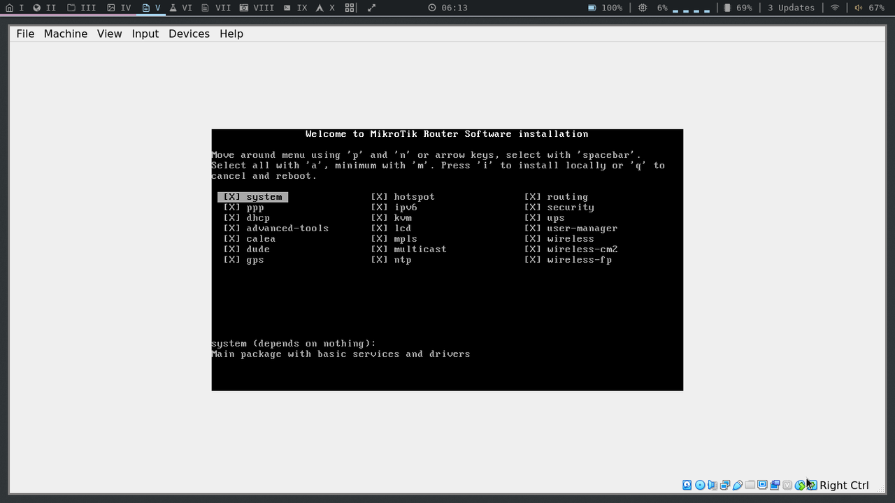Toggle the routing package checkbox
895x503 pixels.
pyautogui.click(x=533, y=197)
